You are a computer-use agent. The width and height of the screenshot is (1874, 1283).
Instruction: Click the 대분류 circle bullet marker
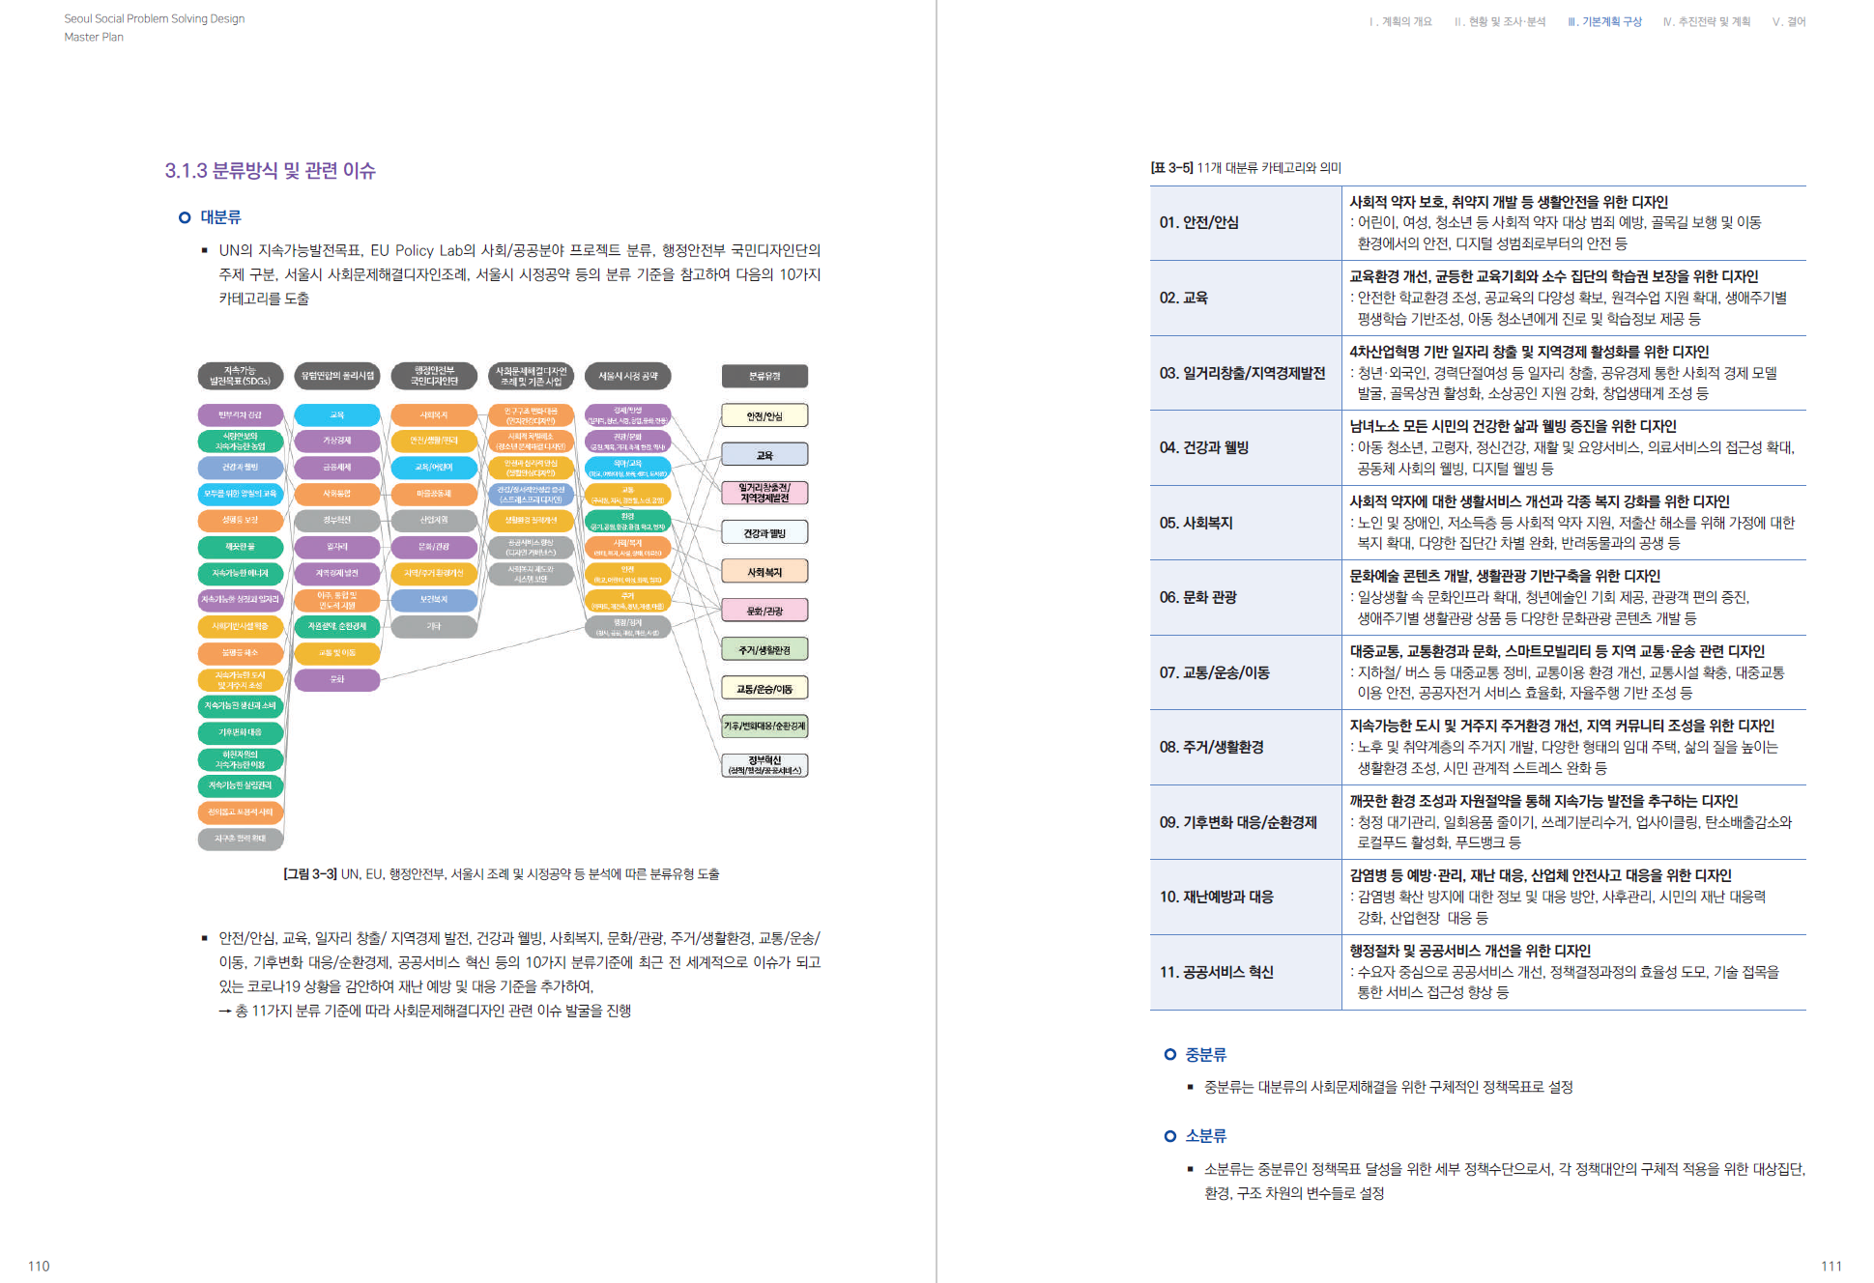pos(185,217)
